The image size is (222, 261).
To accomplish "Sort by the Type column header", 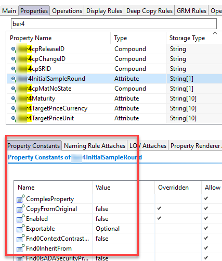I will click(x=121, y=38).
